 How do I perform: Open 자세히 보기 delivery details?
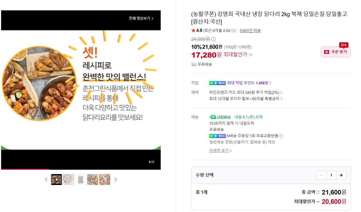pos(221,150)
